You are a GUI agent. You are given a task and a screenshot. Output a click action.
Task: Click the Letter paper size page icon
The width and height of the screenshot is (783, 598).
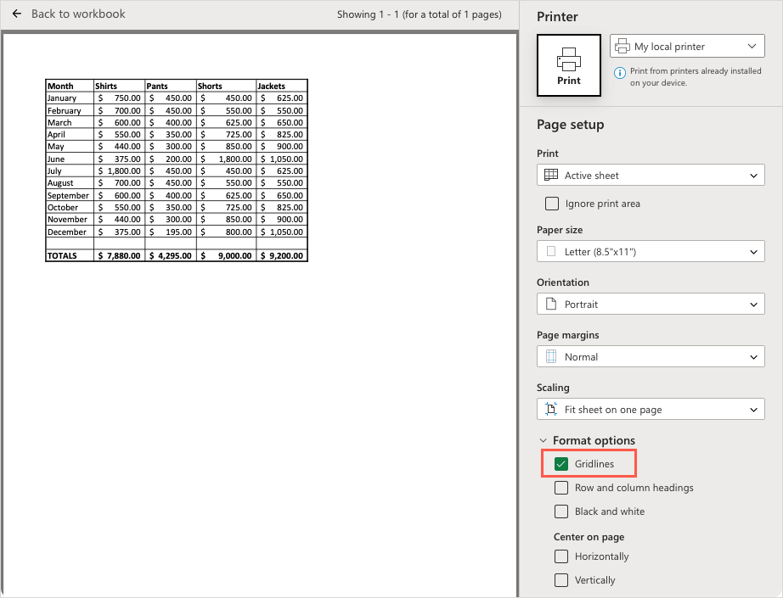click(x=550, y=252)
